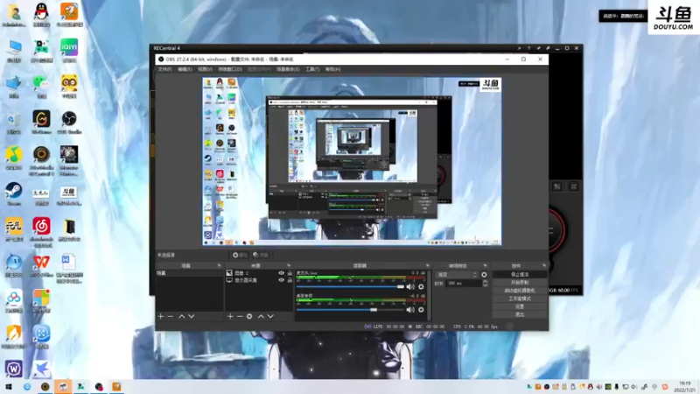Select the Display Capture source row
The height and width of the screenshot is (394, 700).
pos(259,280)
